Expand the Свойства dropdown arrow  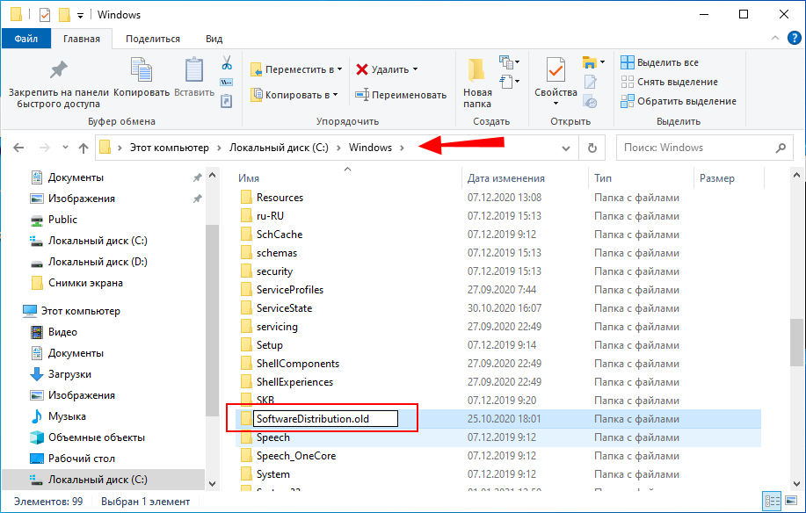tap(555, 104)
